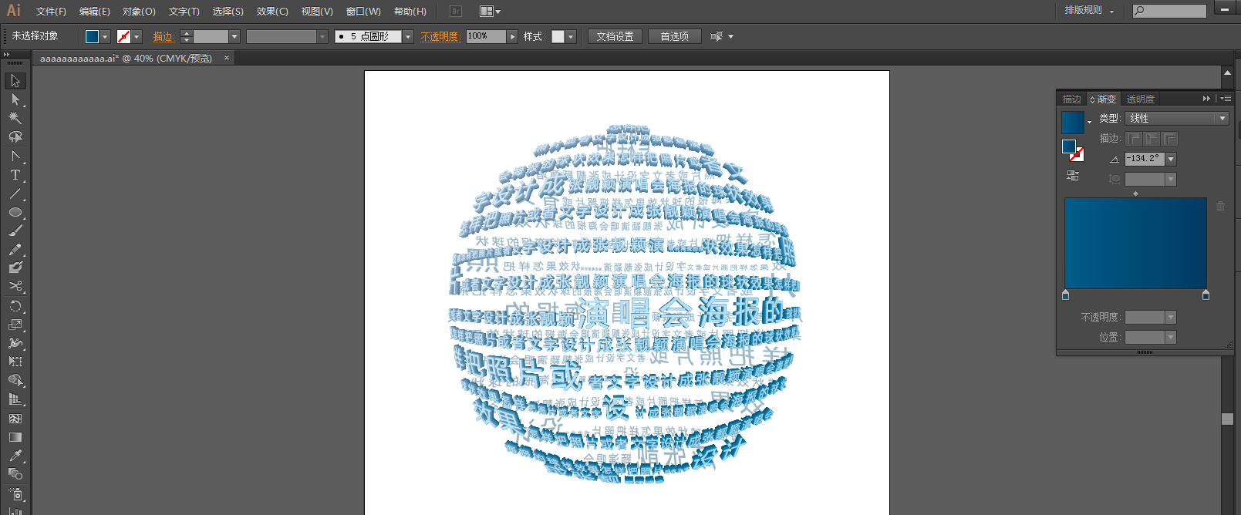This screenshot has height=515, width=1241.
Task: Click the 首选项 button
Action: 674,36
